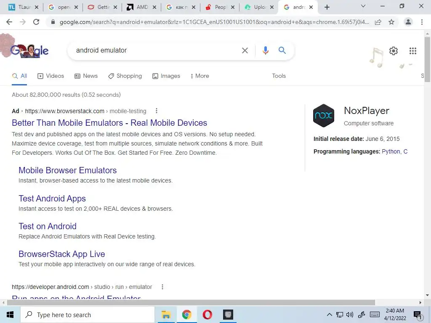Image resolution: width=431 pixels, height=323 pixels.
Task: Click the NoxPlayer knowledge panel title
Action: pos(367,111)
